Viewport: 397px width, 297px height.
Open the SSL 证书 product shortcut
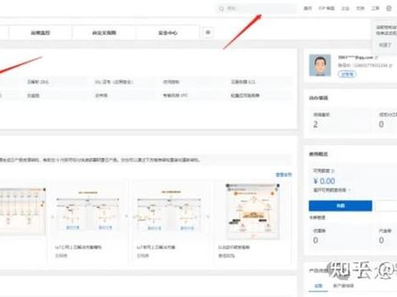(x=114, y=82)
